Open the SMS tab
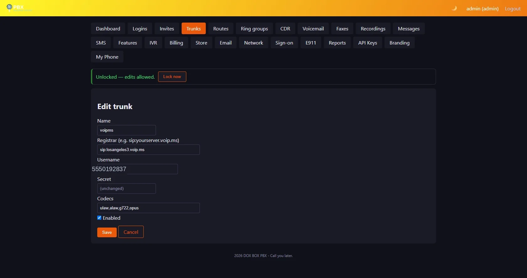Viewport: 527px width, 278px height. click(101, 43)
